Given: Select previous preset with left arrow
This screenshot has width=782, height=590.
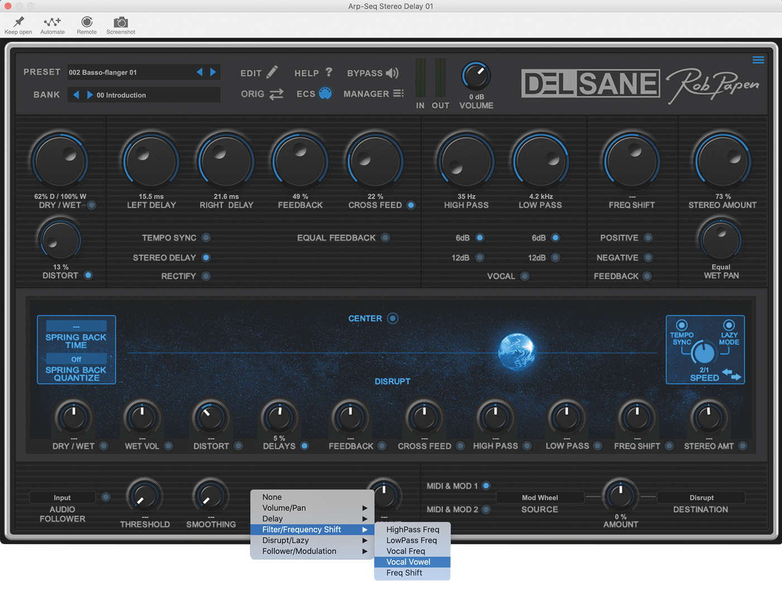Looking at the screenshot, I should (x=199, y=72).
